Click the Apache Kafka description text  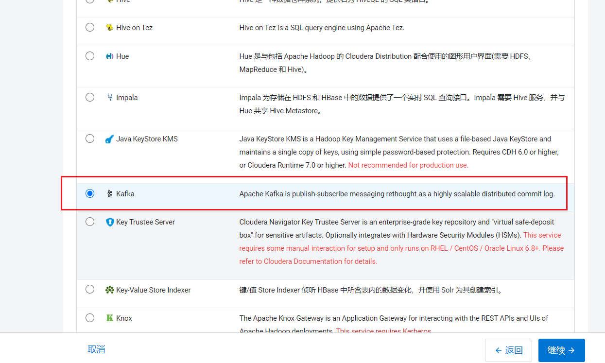(x=397, y=194)
